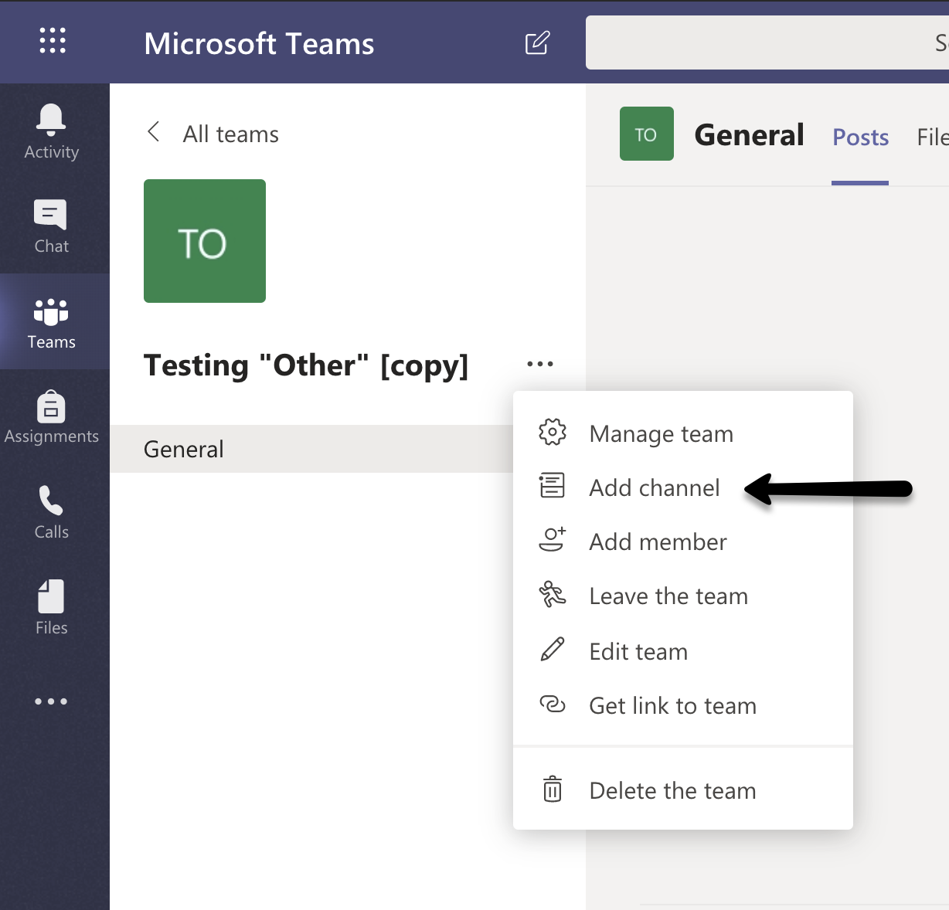Image resolution: width=949 pixels, height=910 pixels.
Task: Click the large TO team avatar
Action: 205,241
